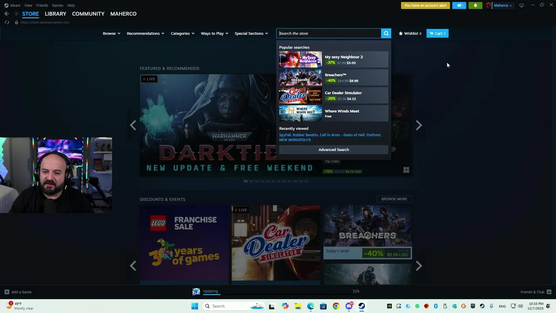Click the Maherco profile avatar picture
556x313 pixels.
[x=489, y=6]
